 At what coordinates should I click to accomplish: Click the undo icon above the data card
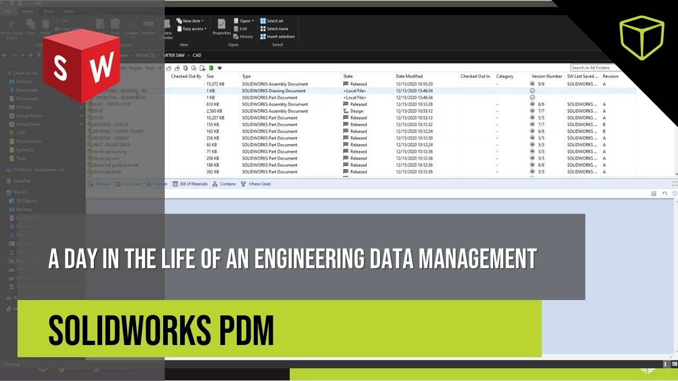coord(665,194)
